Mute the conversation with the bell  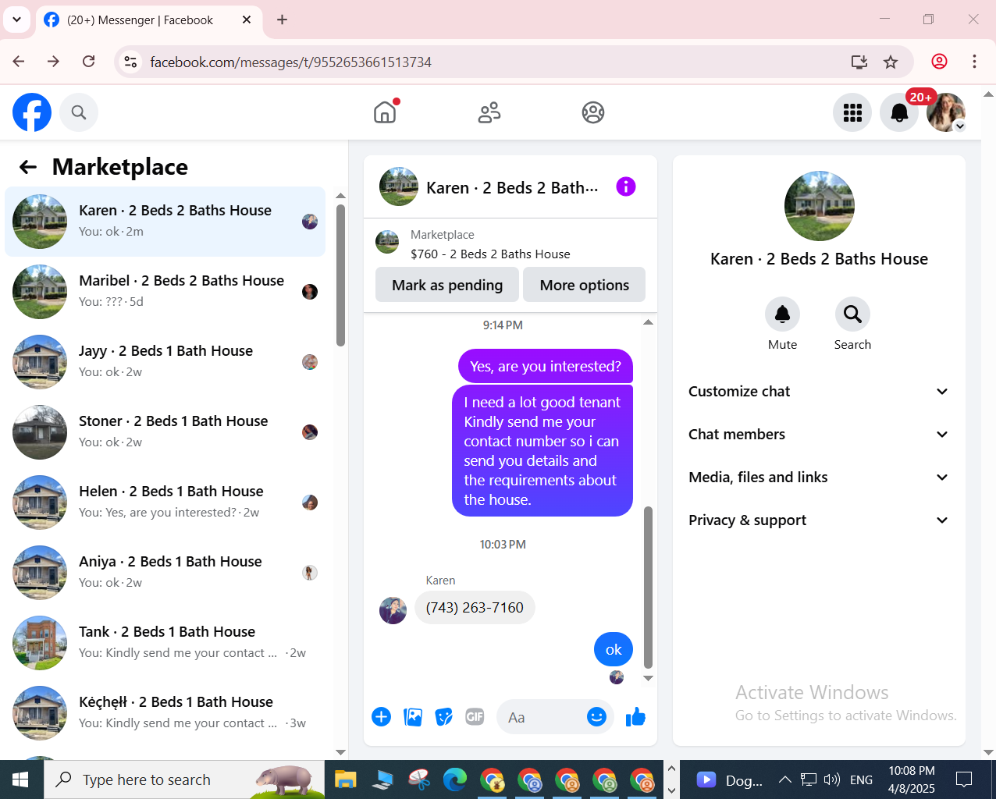tap(782, 314)
